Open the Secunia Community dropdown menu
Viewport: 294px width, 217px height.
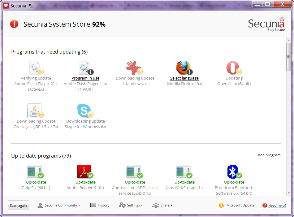tap(62, 205)
